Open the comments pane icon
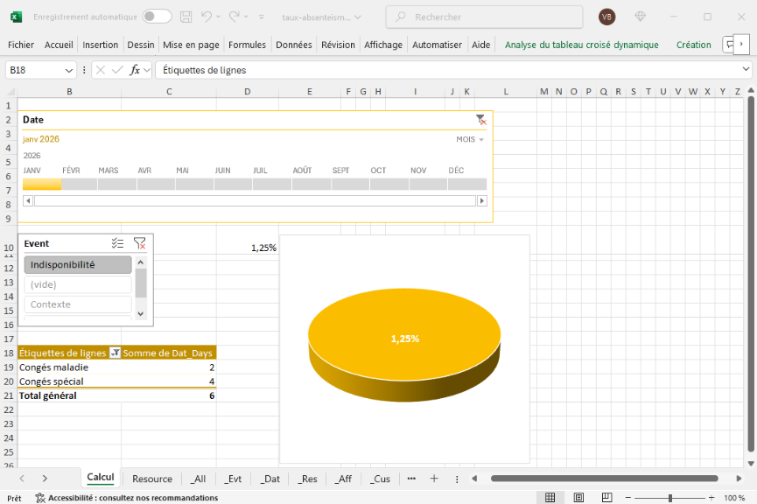Image resolution: width=757 pixels, height=504 pixels. (x=729, y=45)
